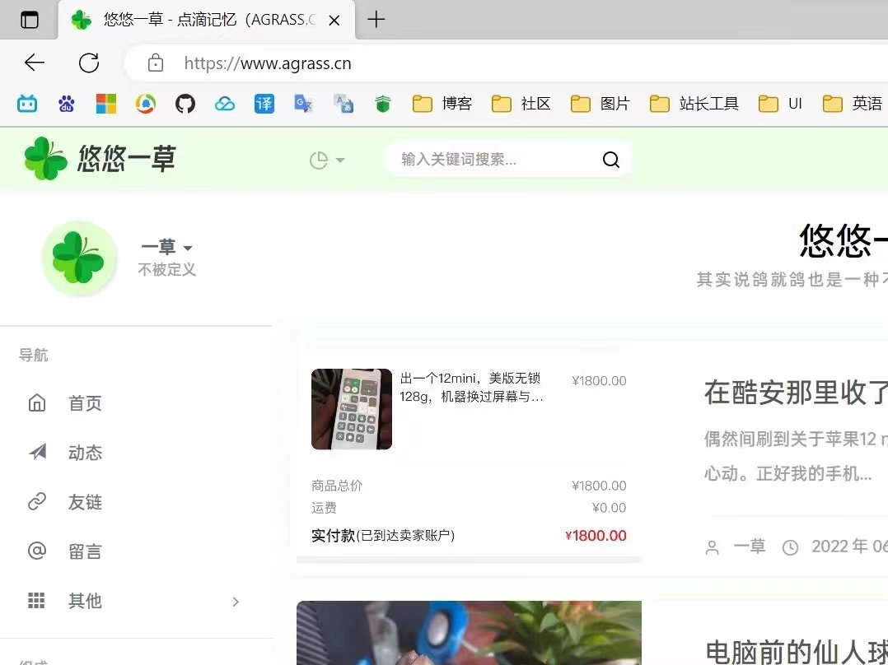Expand the 其他 navigation submenu
The width and height of the screenshot is (888, 665).
click(x=236, y=602)
